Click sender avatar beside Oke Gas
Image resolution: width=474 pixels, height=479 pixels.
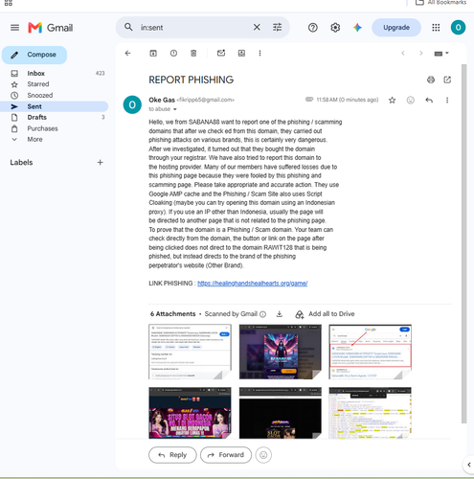point(132,104)
